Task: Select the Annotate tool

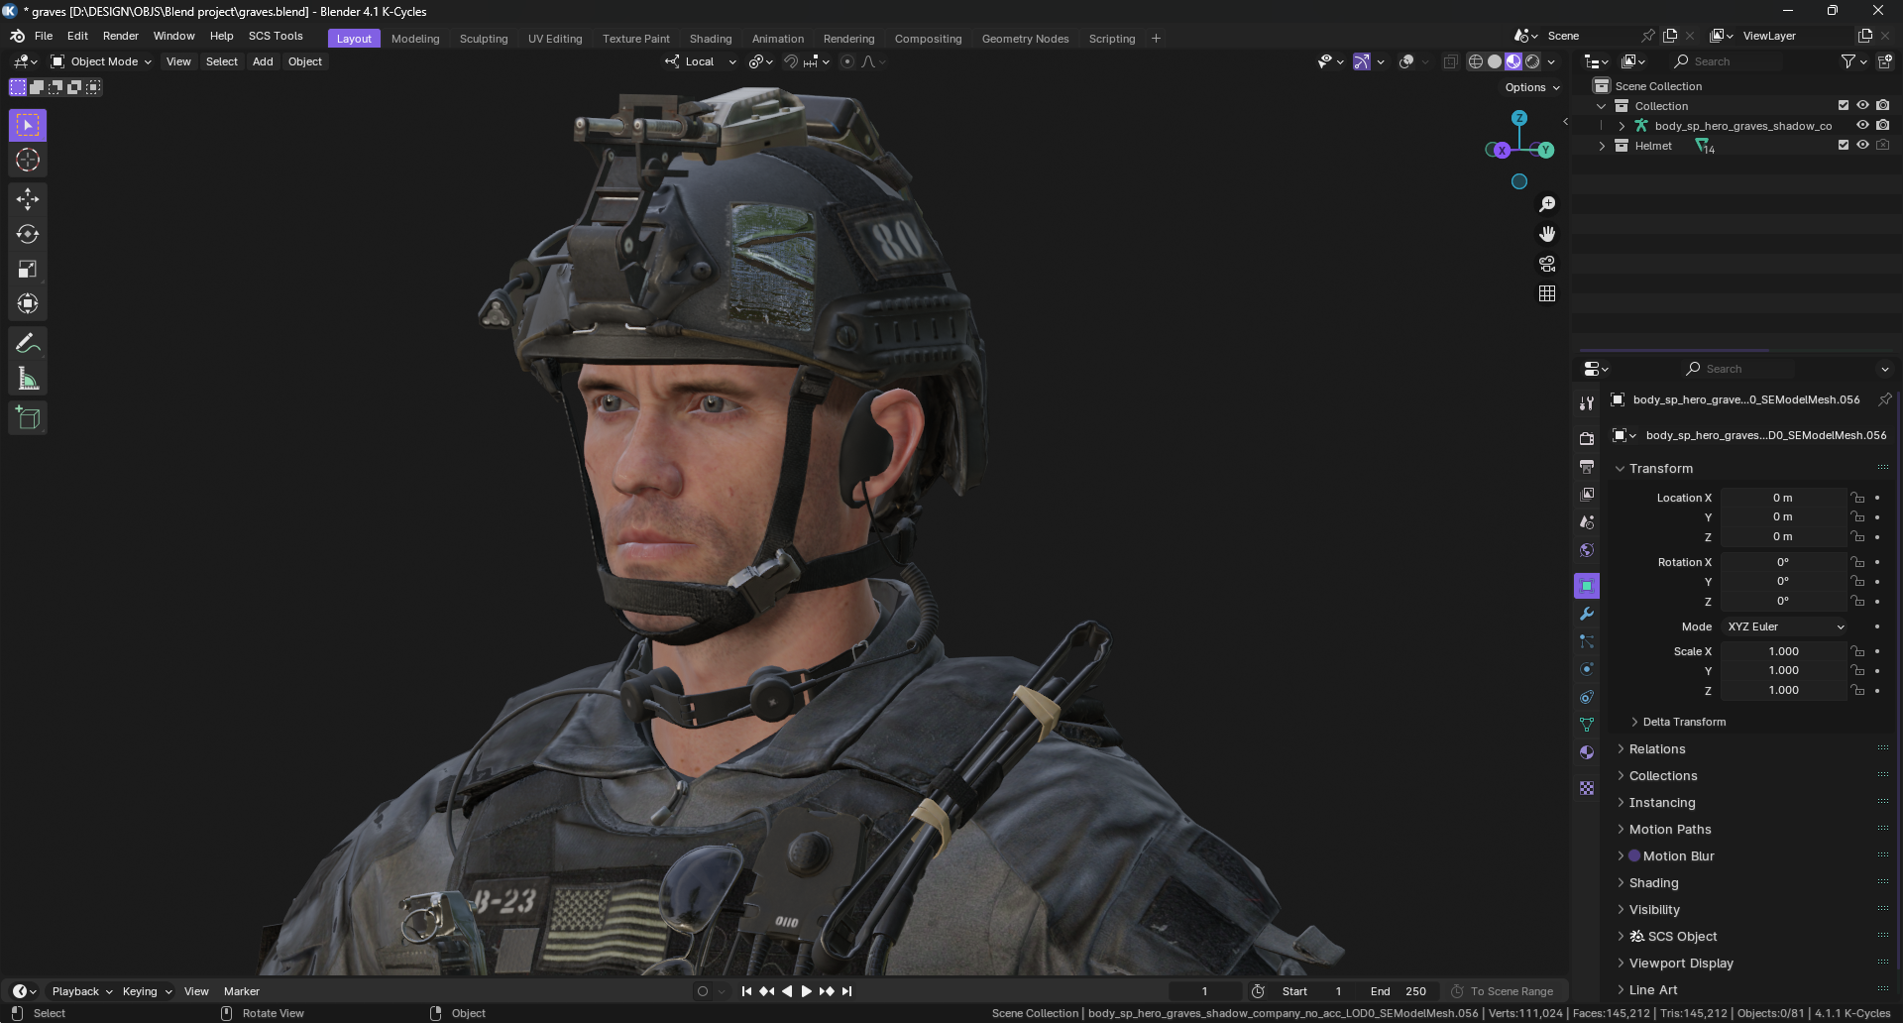Action: tap(28, 344)
